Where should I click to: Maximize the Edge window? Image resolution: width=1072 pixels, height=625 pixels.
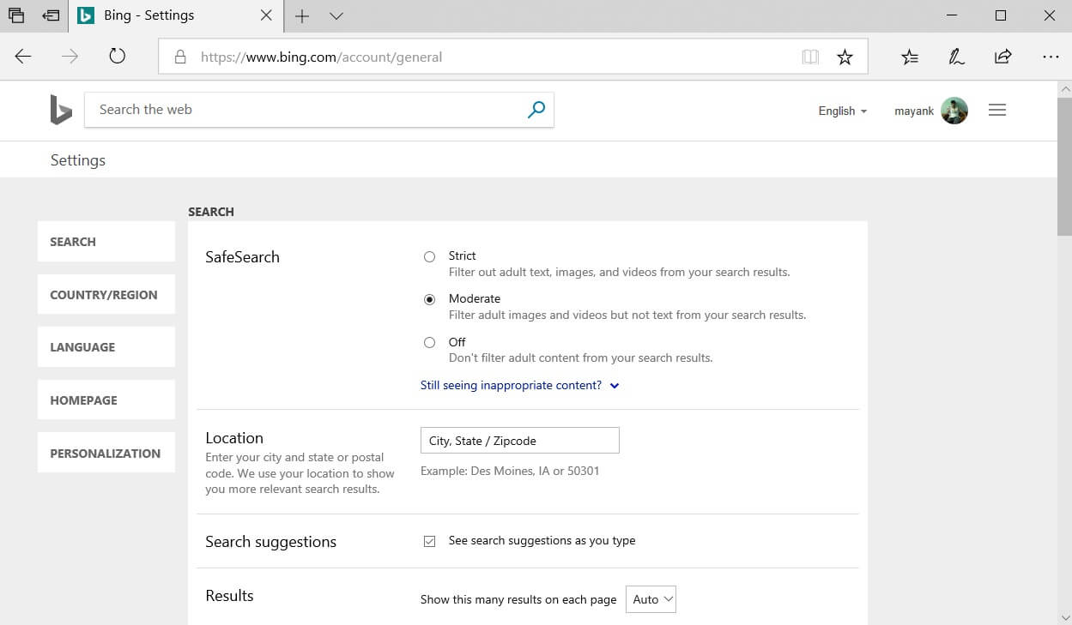[1001, 15]
